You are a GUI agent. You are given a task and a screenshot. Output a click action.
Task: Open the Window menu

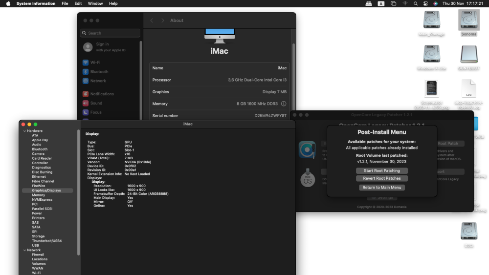[x=95, y=3]
